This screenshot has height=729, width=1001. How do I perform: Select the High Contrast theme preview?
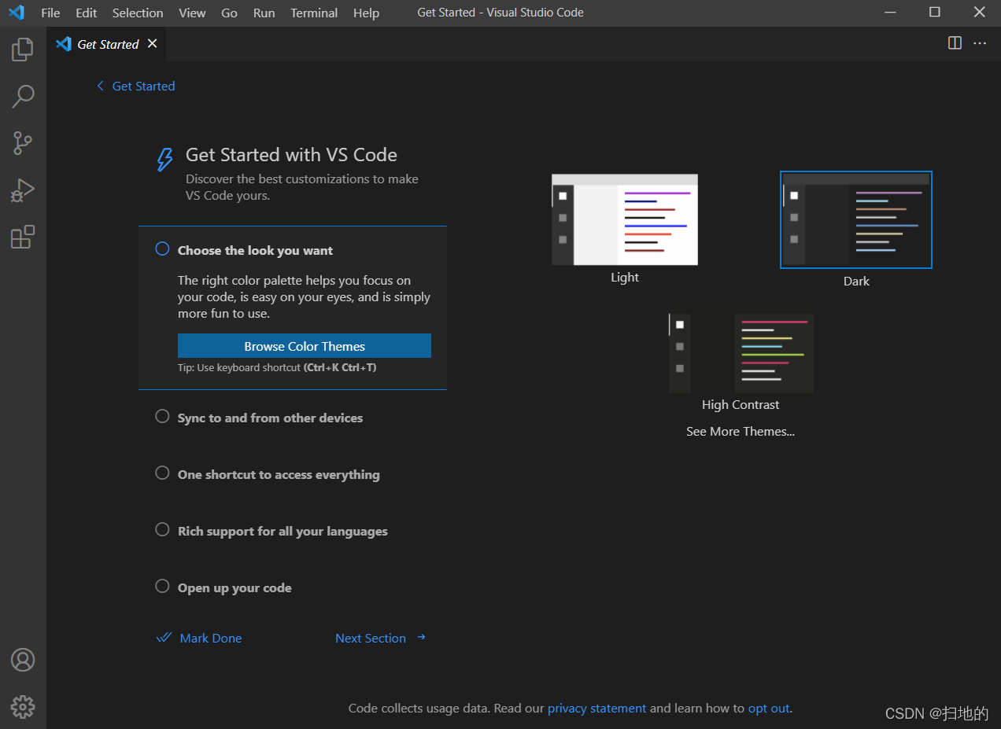click(x=741, y=353)
